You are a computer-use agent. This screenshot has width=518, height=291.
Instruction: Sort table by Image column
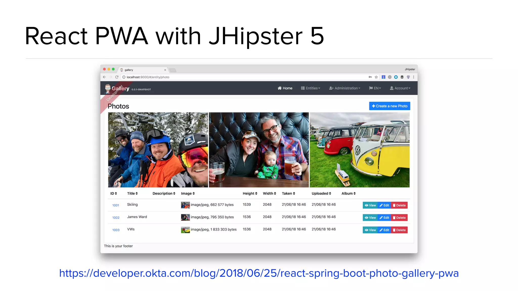point(188,193)
